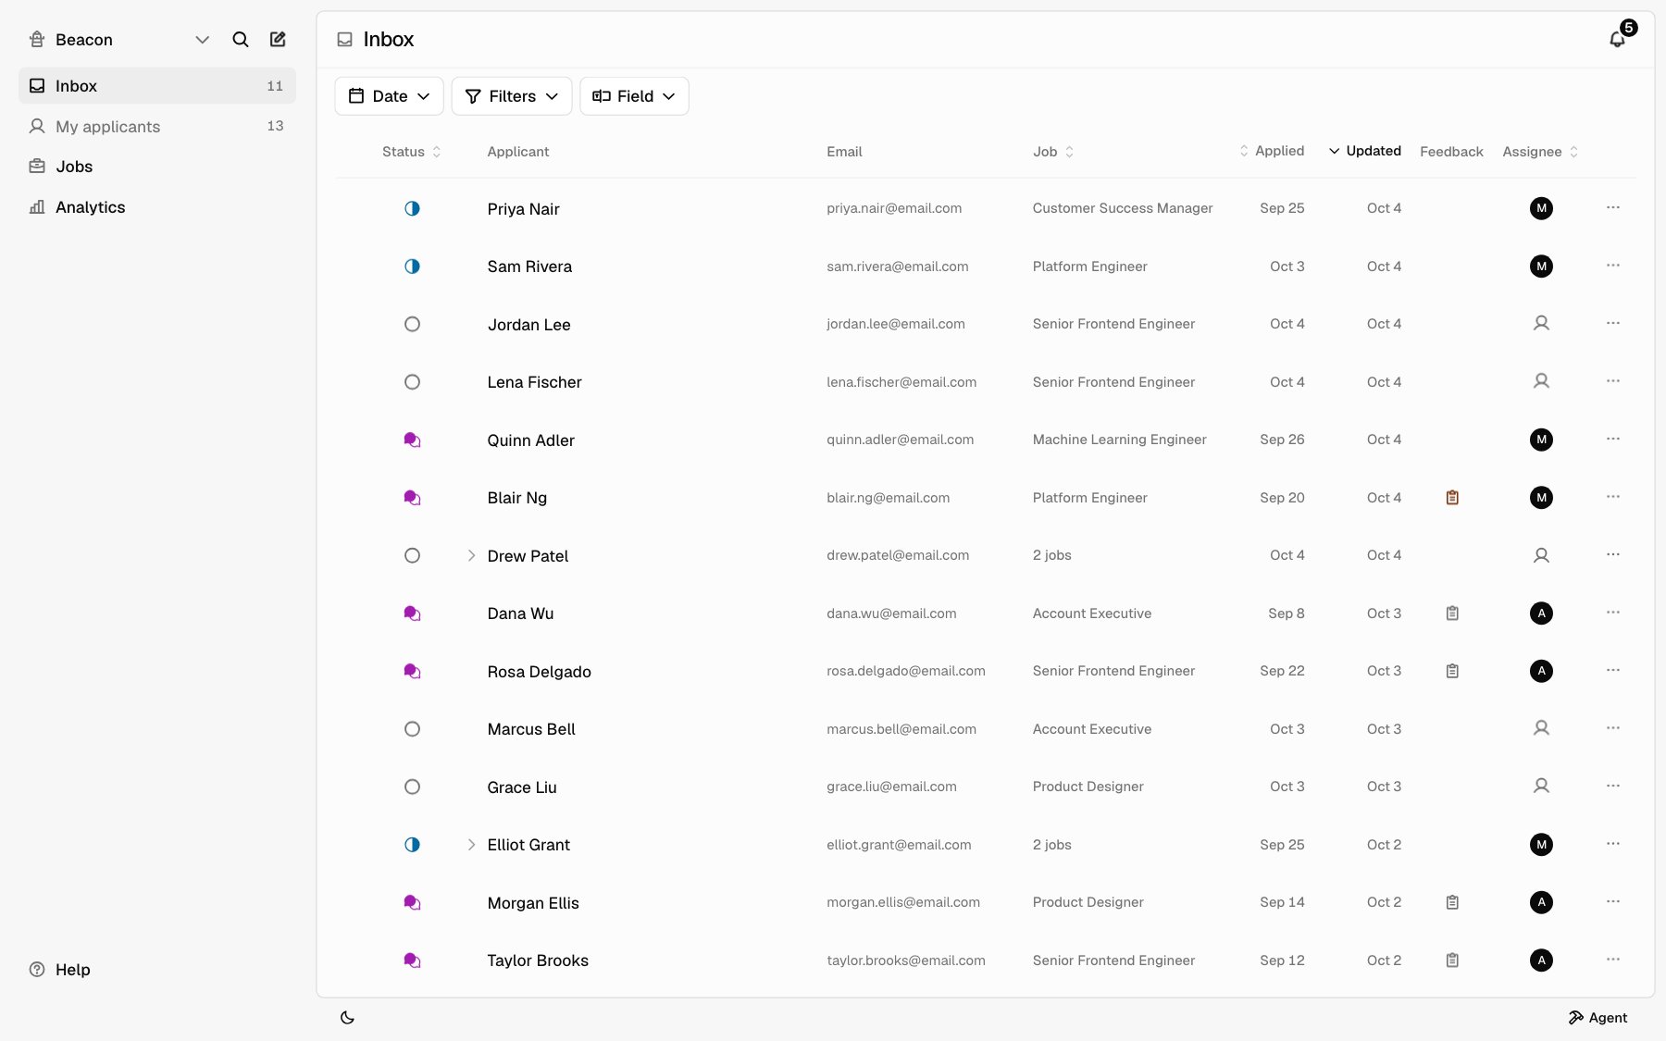Open Morgan Ellis's feedback icon

tap(1452, 902)
